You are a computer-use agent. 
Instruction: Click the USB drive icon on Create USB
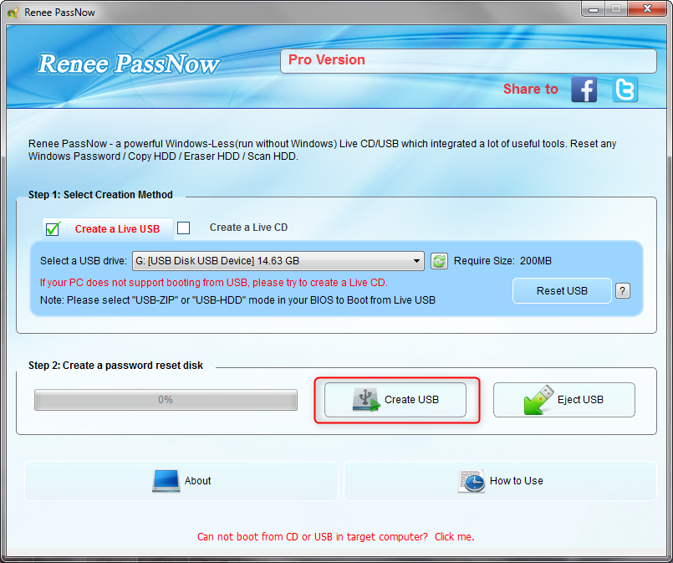click(x=365, y=399)
